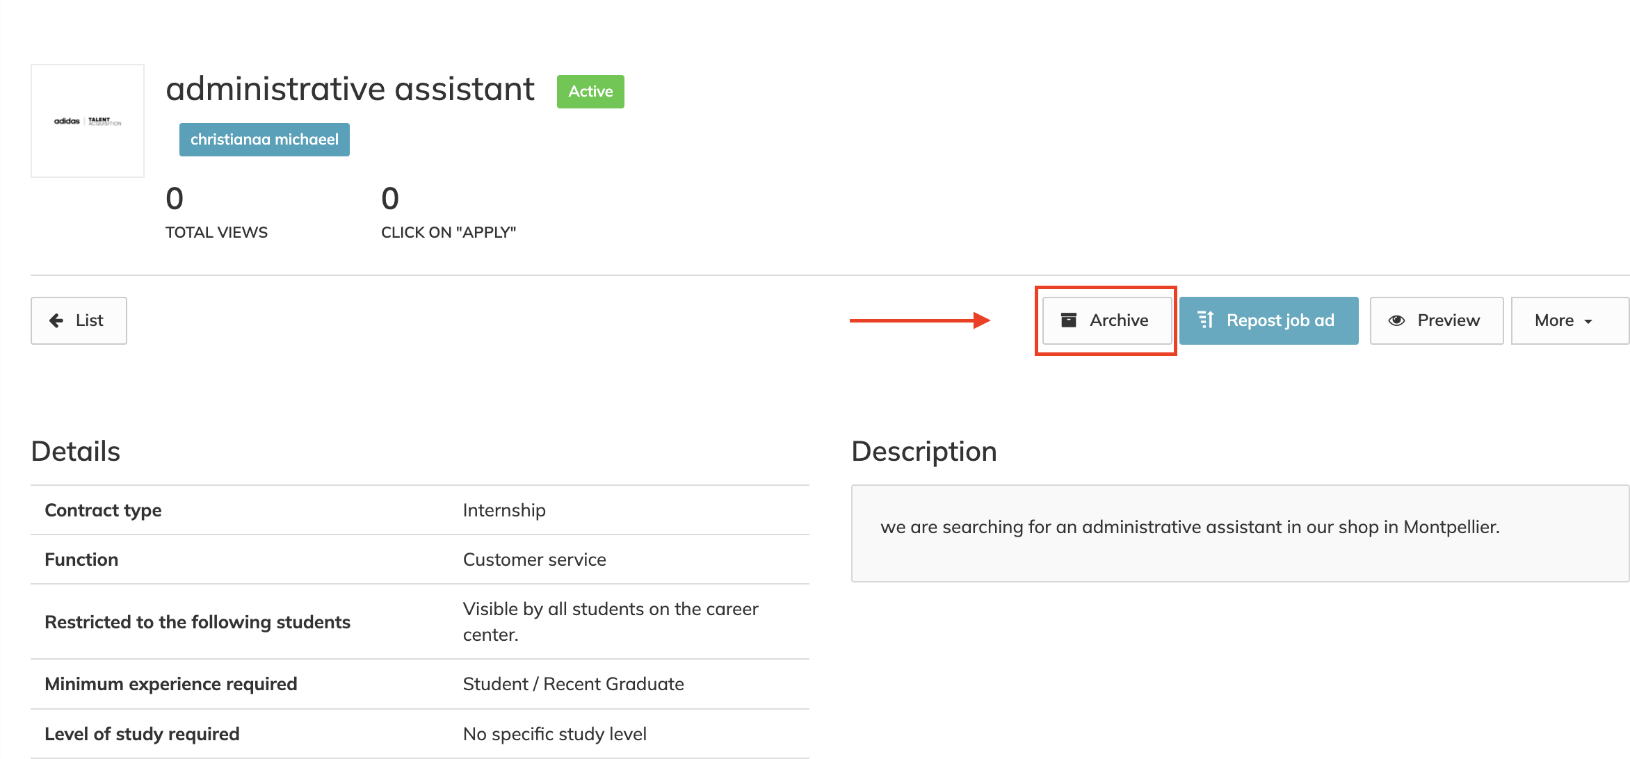Image resolution: width=1630 pixels, height=759 pixels.
Task: Expand the More dropdown caret
Action: [1588, 321]
